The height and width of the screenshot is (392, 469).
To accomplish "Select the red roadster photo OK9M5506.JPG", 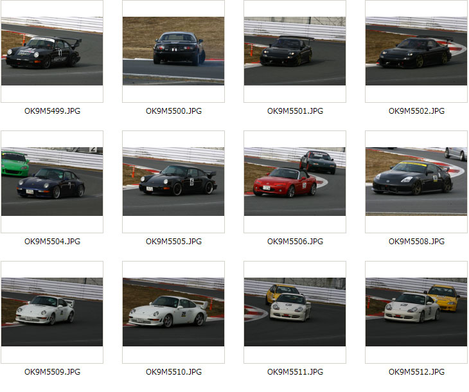I will coord(295,182).
